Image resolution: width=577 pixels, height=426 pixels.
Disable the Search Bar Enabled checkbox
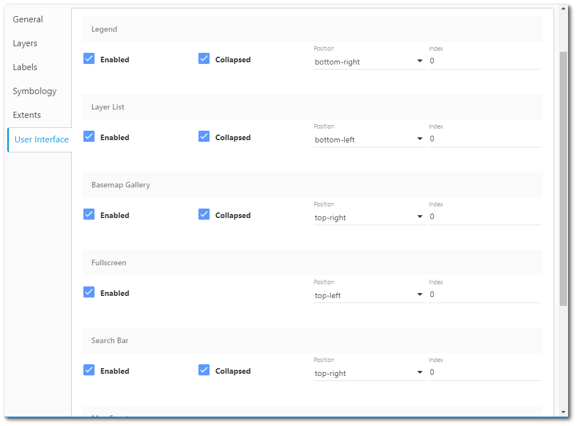89,370
